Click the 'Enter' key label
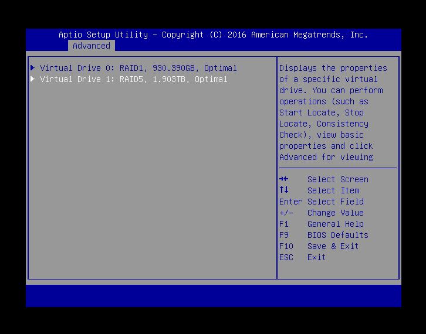 (290, 202)
